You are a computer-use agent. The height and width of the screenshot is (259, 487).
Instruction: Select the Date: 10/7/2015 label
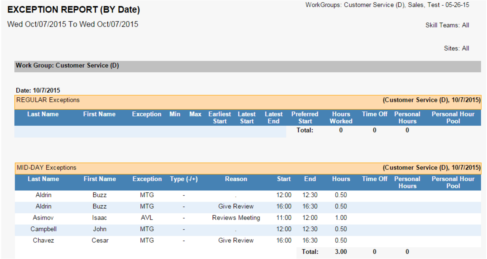38,90
